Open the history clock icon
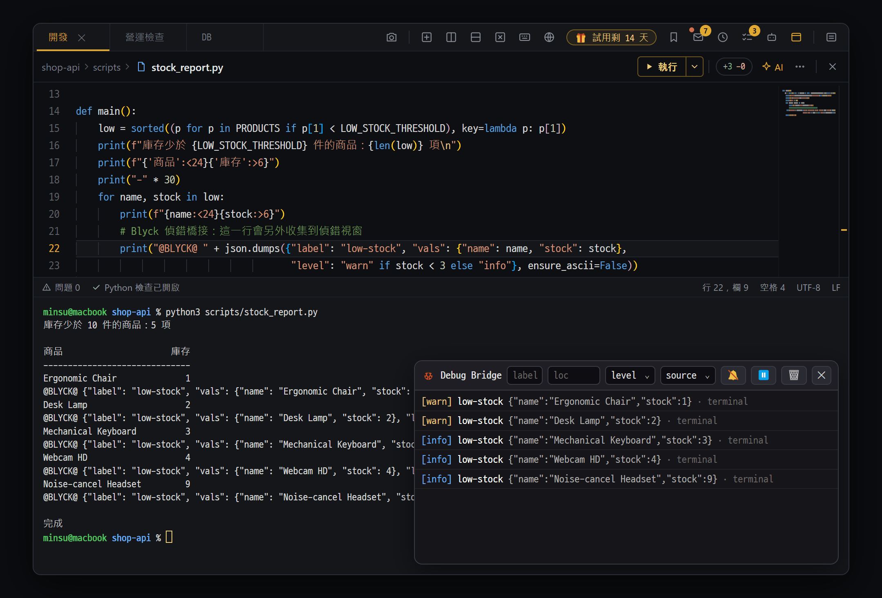Viewport: 882px width, 598px height. 723,38
